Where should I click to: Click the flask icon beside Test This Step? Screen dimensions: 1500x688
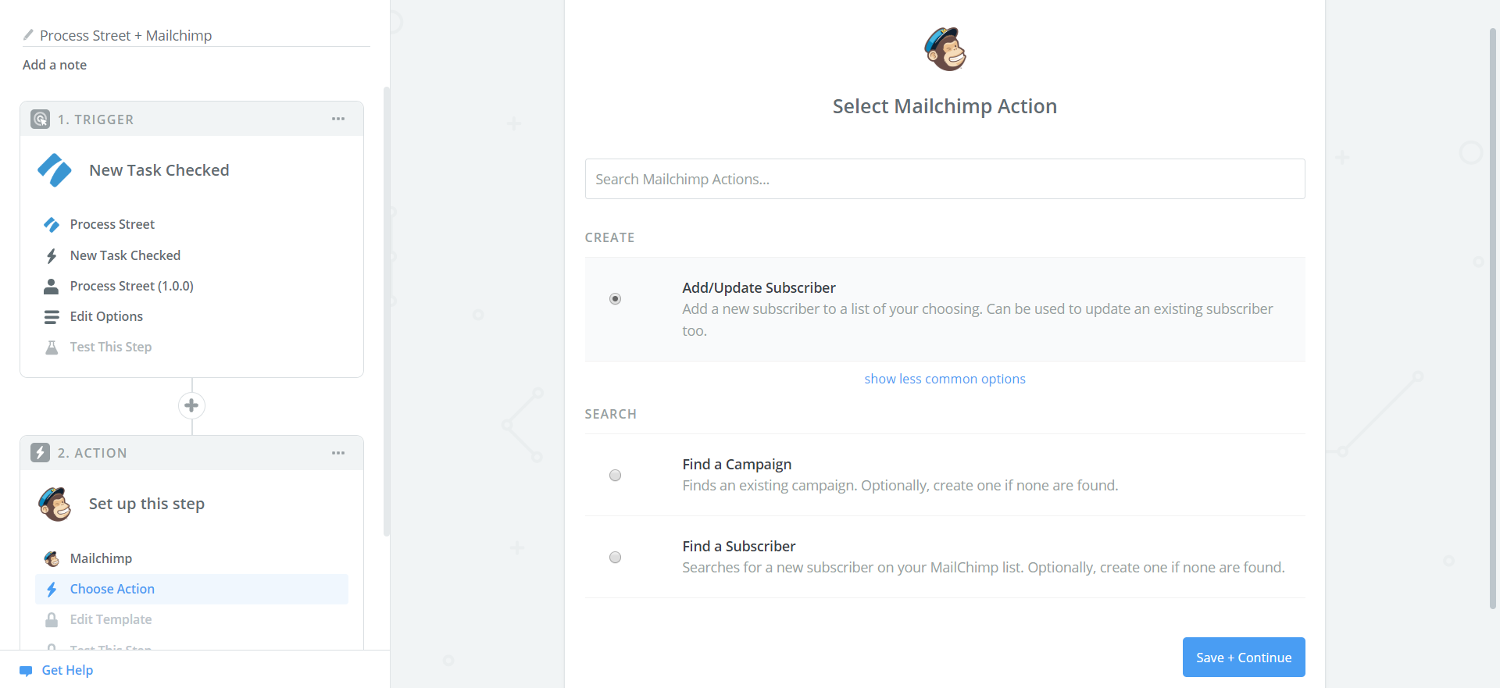(52, 347)
